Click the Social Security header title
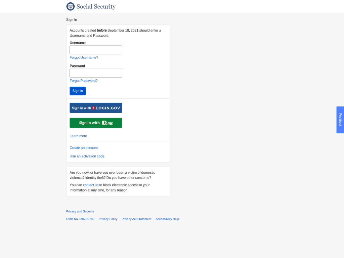 click(96, 6)
